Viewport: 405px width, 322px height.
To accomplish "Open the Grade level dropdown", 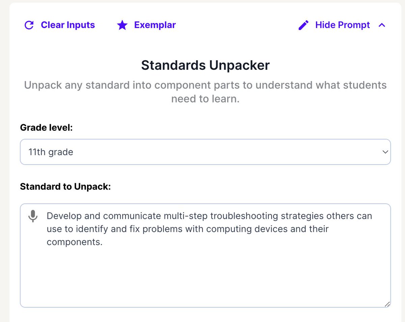I will click(205, 152).
